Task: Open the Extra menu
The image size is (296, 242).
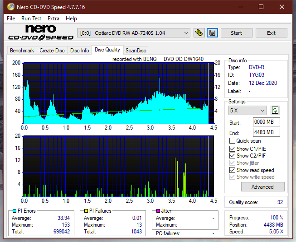Action: click(x=53, y=19)
